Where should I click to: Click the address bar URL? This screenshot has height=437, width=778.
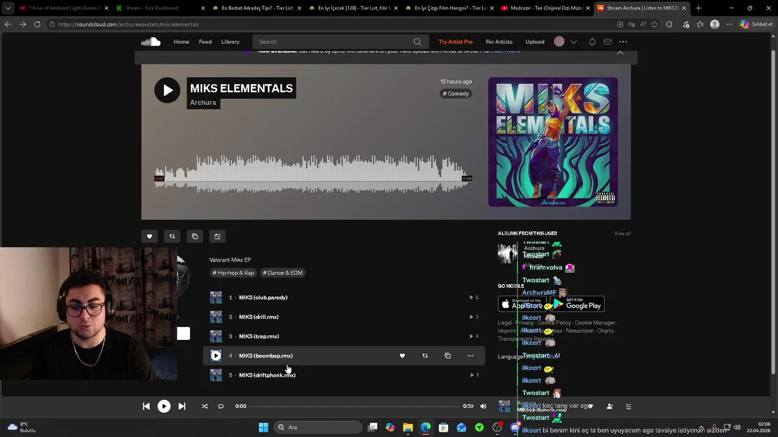point(128,24)
